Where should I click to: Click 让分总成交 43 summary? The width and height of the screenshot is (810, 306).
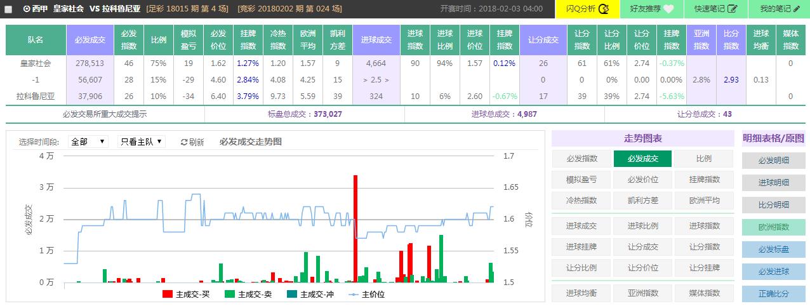(x=705, y=114)
